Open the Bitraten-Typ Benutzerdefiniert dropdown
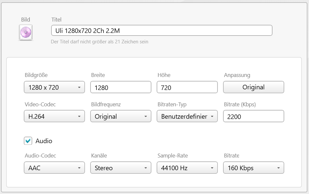This screenshot has width=309, height=194. 187,116
